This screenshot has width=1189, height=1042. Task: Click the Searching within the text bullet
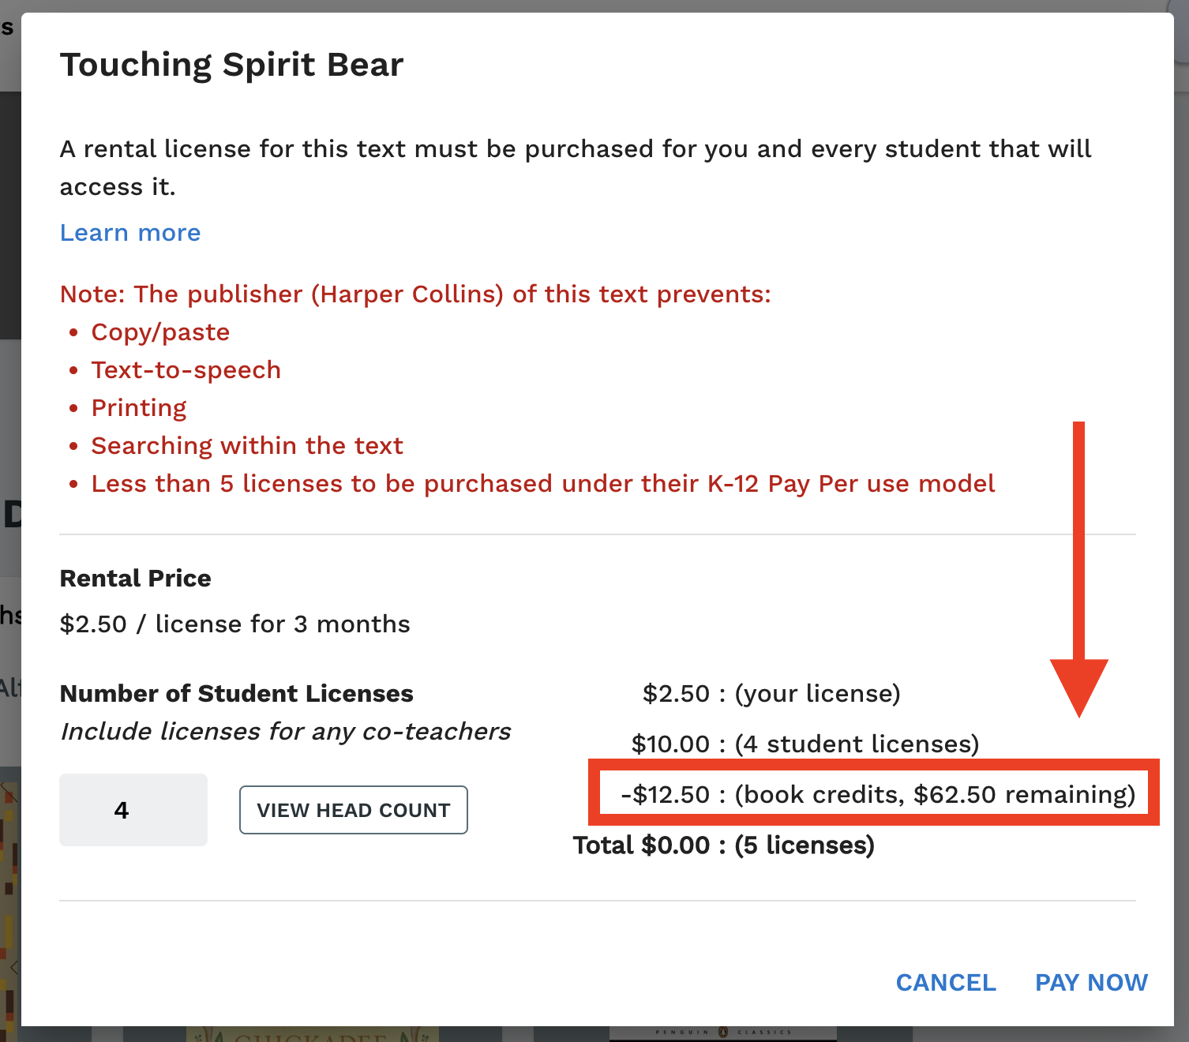point(246,446)
